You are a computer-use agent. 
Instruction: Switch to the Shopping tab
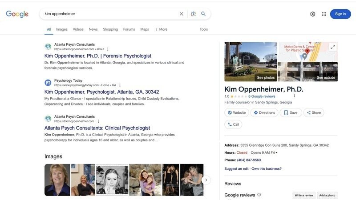click(110, 29)
